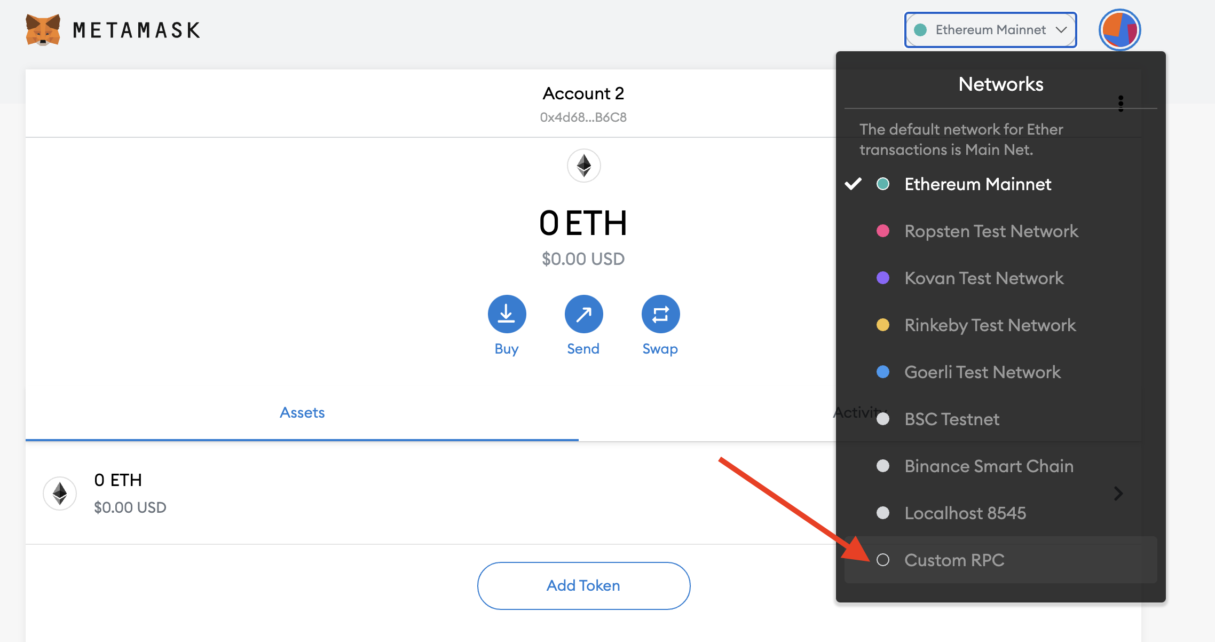Expand the ETH asset row chevron
The width and height of the screenshot is (1215, 642).
click(1118, 494)
